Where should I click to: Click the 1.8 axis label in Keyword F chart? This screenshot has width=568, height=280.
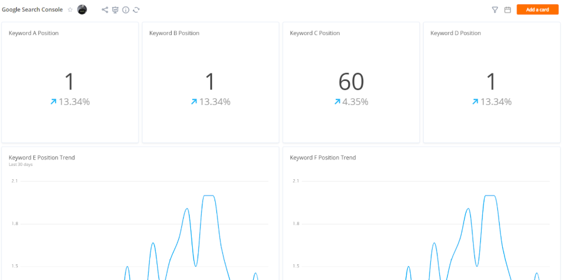point(295,223)
